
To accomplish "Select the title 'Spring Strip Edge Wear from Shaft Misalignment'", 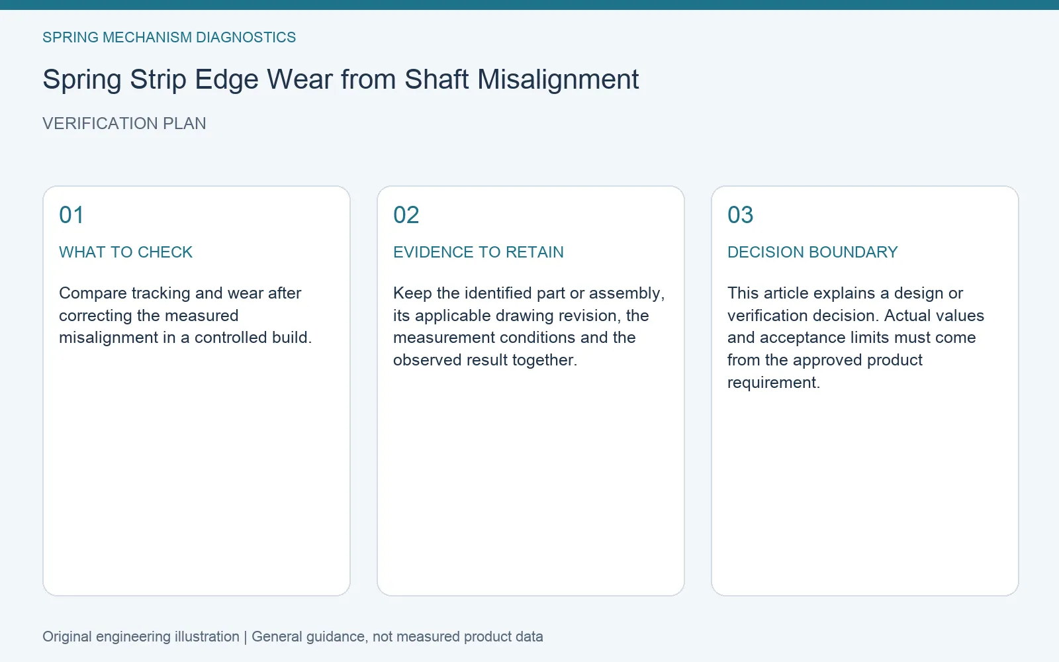I will coord(341,80).
